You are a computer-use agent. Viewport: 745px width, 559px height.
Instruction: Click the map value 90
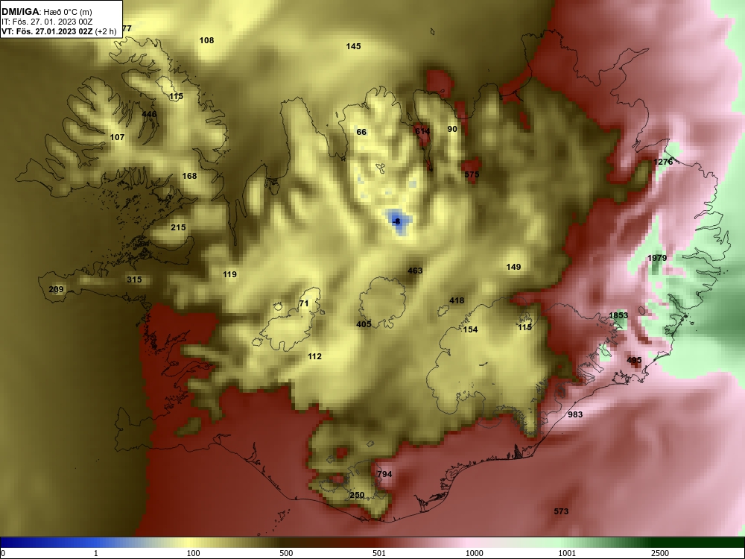452,129
